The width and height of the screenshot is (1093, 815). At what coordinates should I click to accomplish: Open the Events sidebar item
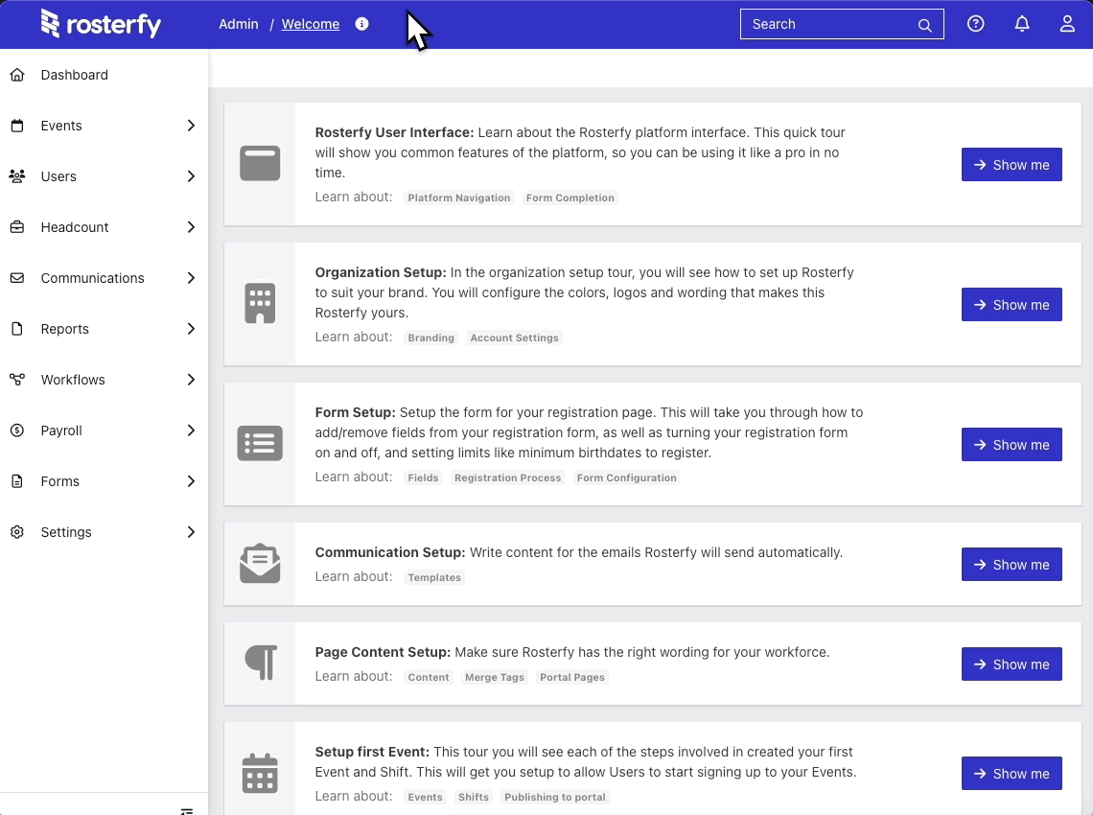point(104,126)
